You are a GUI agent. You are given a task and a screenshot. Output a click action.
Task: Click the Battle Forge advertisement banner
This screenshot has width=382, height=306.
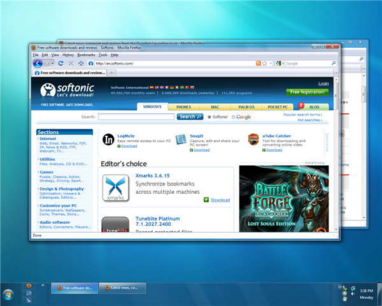[284, 199]
